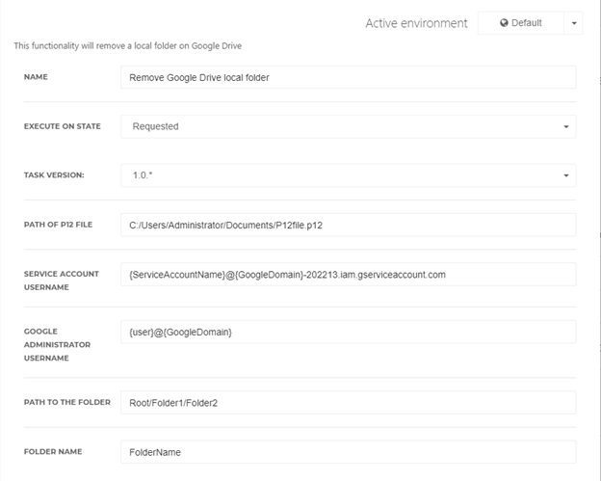601x481 pixels.
Task: Open the Task Version dropdown
Action: click(348, 175)
